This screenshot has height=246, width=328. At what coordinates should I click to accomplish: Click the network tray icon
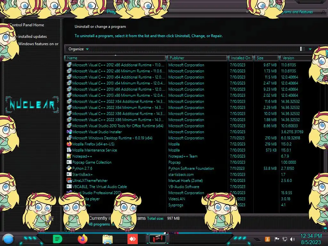click(285, 239)
